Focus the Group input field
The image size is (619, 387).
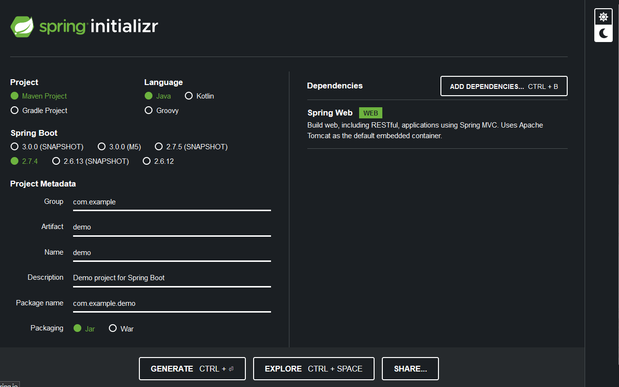tap(172, 202)
